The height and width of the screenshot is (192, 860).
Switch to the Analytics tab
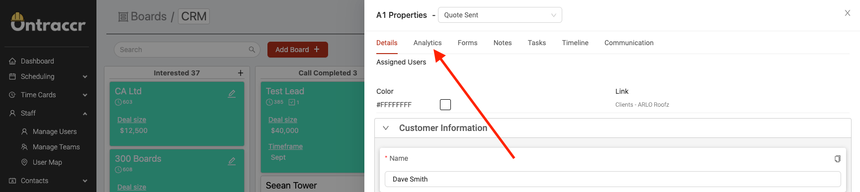coord(428,43)
